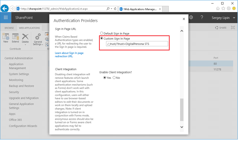This screenshot has width=238, height=143.
Task: Choose No for client integration
Action: [x=114, y=78]
